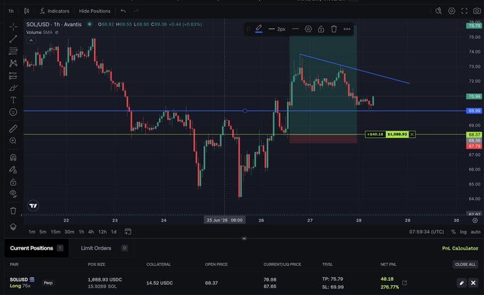484x295 pixels.
Task: Close the SOLUSD long position
Action: point(473,283)
